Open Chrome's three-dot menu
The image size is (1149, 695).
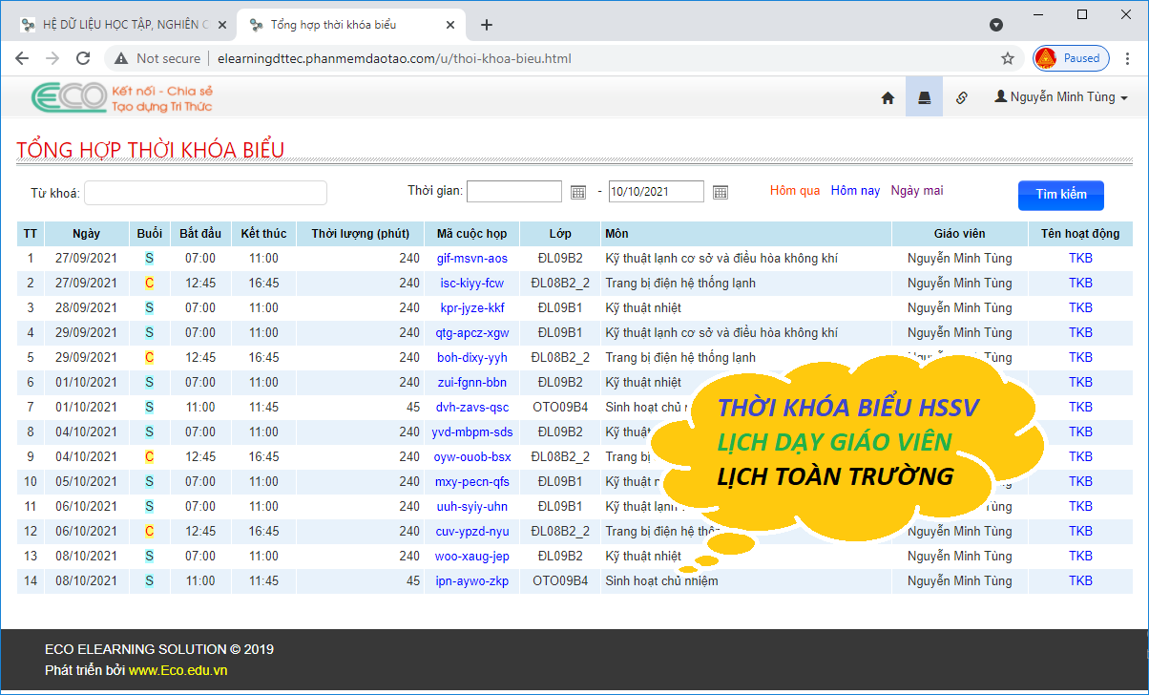(x=1128, y=58)
